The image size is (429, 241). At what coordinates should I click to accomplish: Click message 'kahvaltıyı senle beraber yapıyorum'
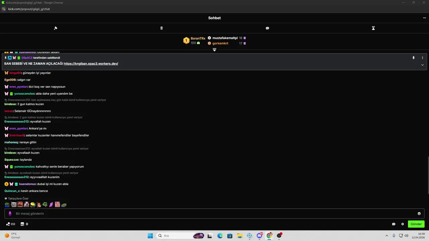60,167
